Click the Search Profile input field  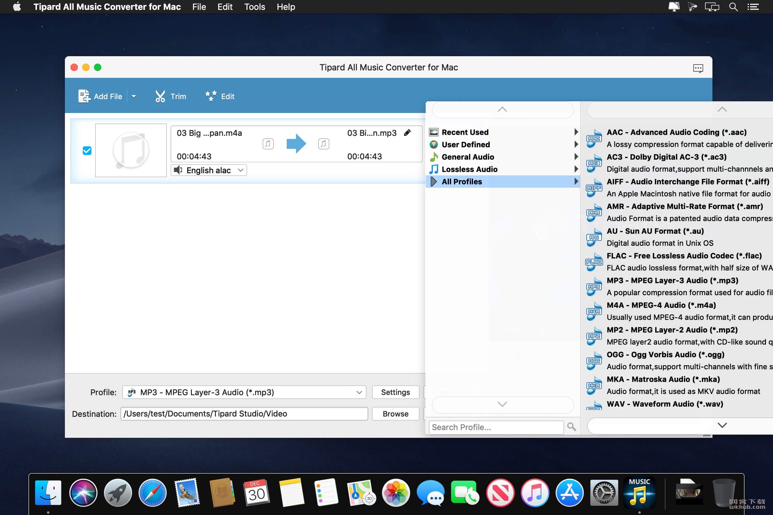[x=496, y=427]
